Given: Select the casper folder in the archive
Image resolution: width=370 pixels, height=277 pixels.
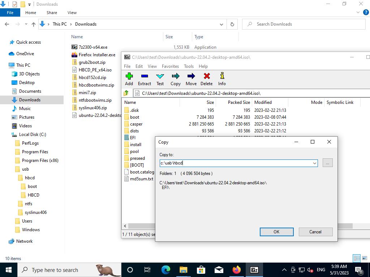Looking at the screenshot, I should coord(136,124).
